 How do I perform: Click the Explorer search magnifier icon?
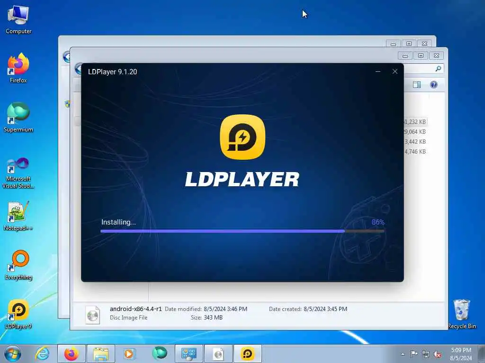(438, 69)
